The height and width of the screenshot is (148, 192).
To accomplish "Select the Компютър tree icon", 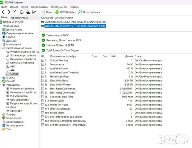I will (4, 26).
